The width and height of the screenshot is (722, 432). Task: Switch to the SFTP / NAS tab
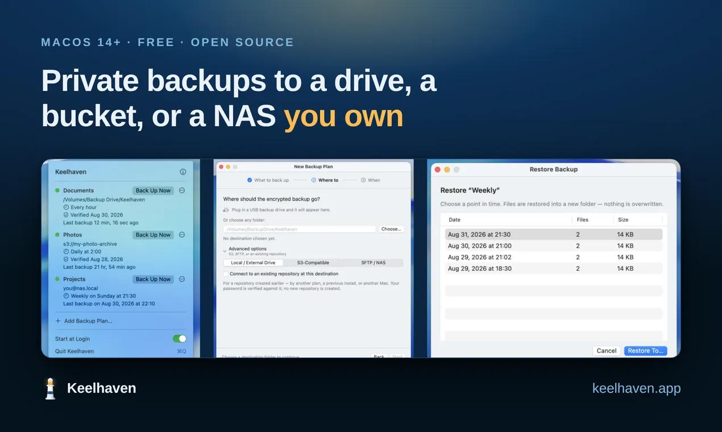click(373, 263)
